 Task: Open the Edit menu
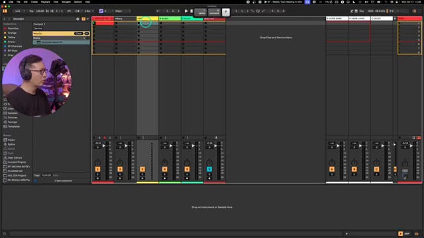[25, 2]
